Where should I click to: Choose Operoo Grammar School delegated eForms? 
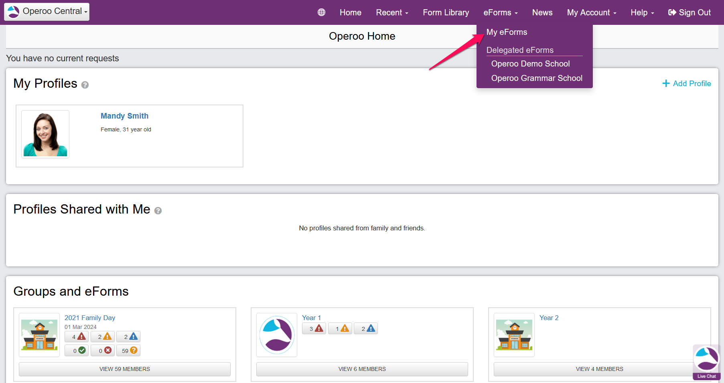pyautogui.click(x=537, y=78)
